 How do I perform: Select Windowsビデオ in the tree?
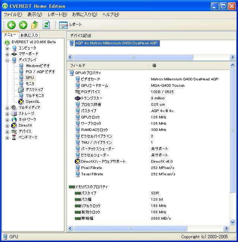37,66
